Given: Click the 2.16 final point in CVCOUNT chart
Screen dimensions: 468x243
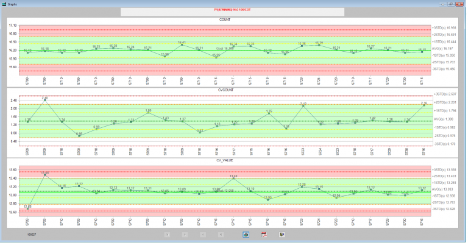Looking at the screenshot, I should coord(424,105).
